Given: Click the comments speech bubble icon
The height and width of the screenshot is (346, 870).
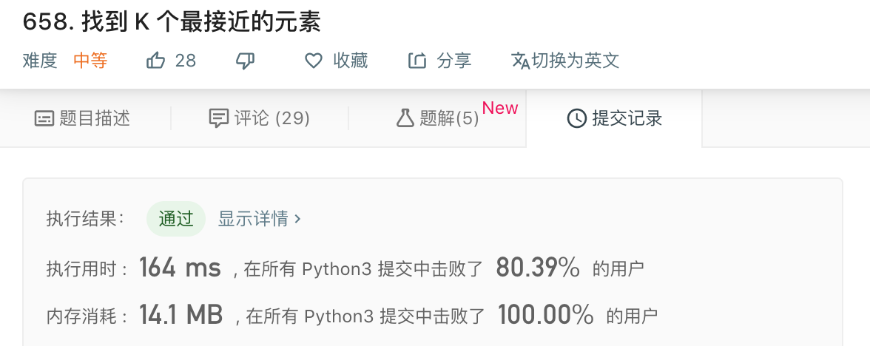Looking at the screenshot, I should coord(219,118).
